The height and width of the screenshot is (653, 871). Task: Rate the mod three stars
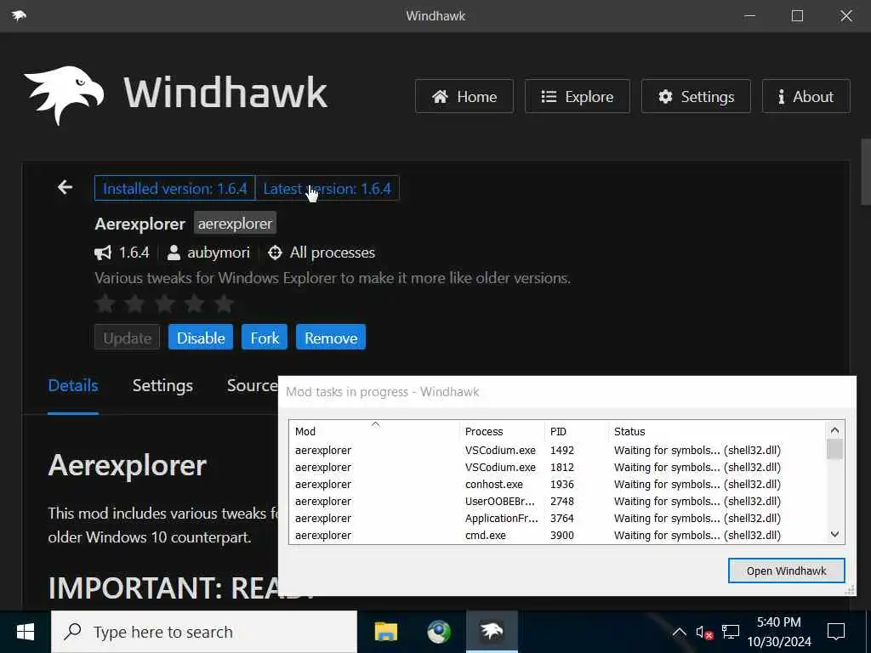pyautogui.click(x=164, y=304)
